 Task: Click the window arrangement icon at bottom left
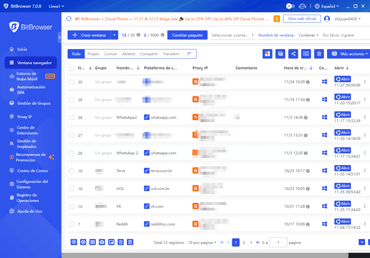(x=111, y=242)
